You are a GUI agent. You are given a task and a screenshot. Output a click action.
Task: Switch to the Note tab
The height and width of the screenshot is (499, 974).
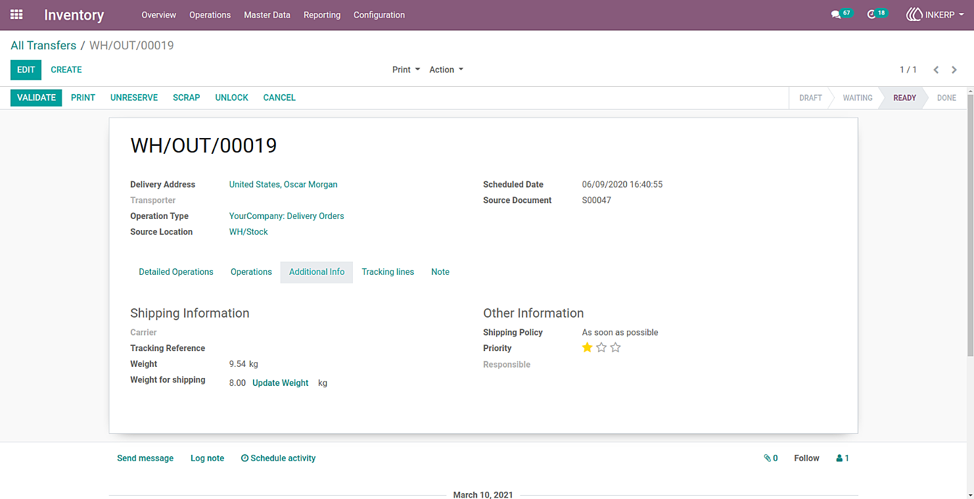(x=440, y=272)
